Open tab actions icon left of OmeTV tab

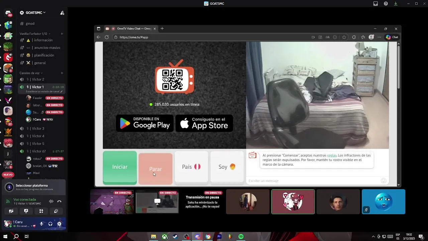tap(98, 29)
